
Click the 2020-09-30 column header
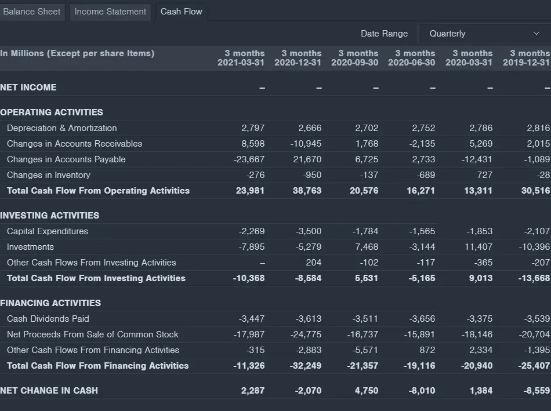pos(354,58)
